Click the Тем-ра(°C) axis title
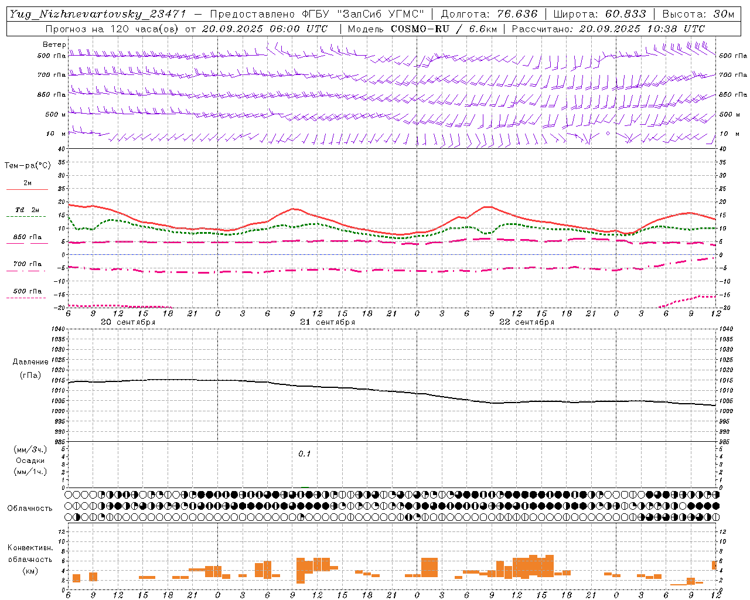This screenshot has height=600, width=750. point(28,166)
